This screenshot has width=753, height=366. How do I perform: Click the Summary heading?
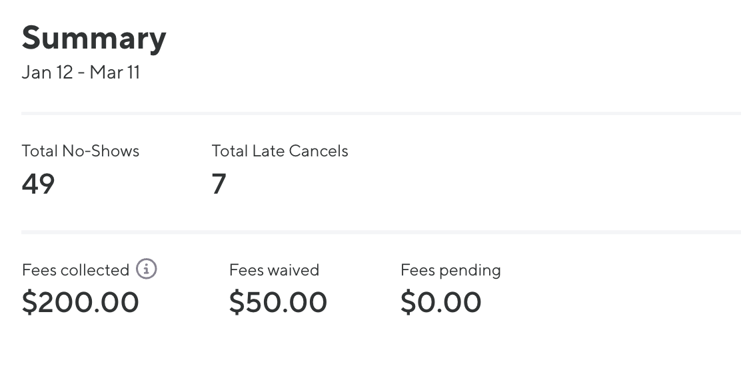coord(94,39)
